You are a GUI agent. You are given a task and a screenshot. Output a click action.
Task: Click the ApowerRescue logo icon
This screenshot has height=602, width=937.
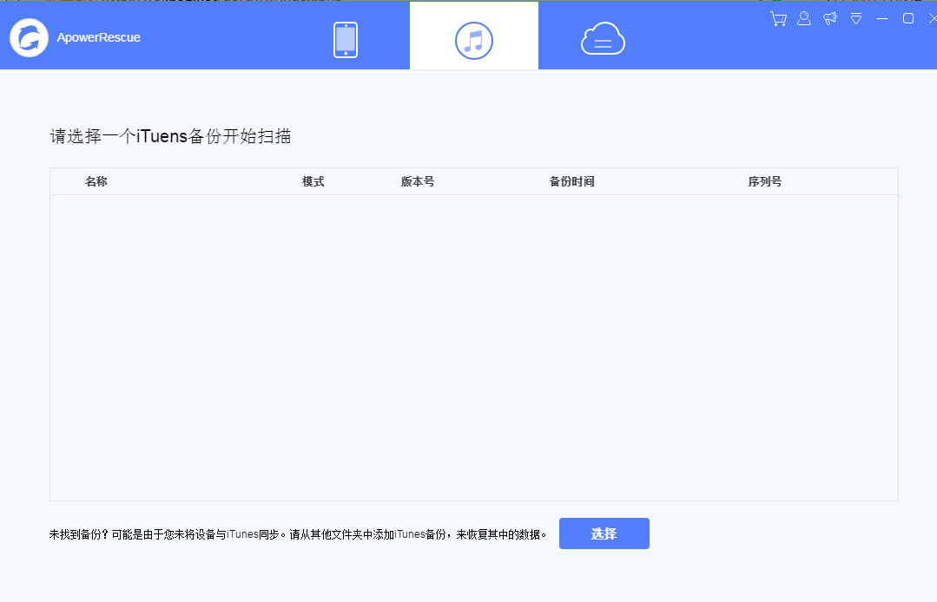pyautogui.click(x=29, y=37)
